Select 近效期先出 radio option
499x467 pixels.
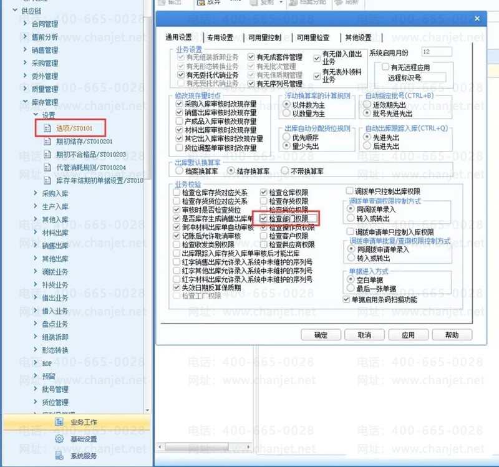(367, 104)
